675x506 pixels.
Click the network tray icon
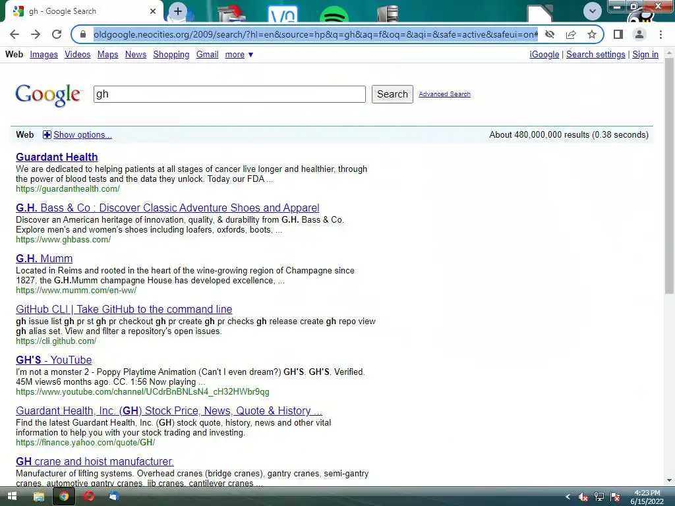pyautogui.click(x=599, y=497)
